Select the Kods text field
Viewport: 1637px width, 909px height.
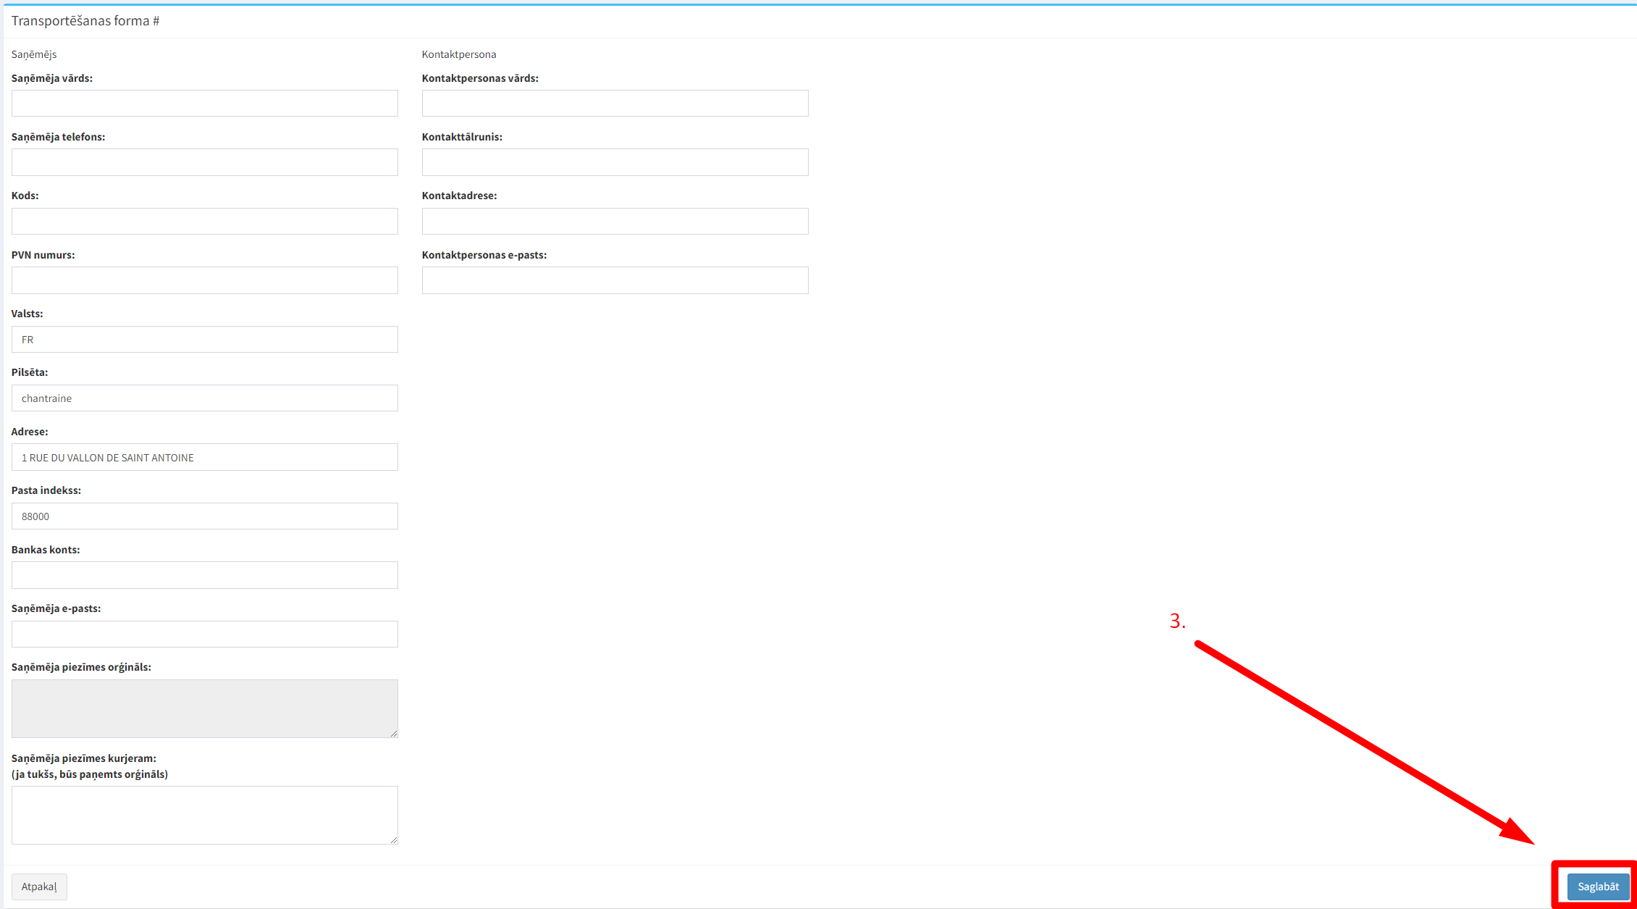pyautogui.click(x=204, y=221)
